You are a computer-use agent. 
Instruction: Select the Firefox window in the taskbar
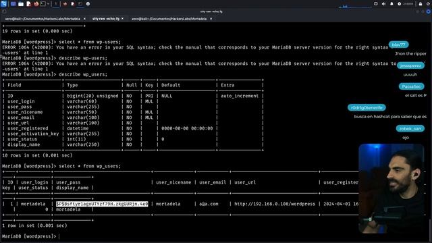pyautogui.click(x=65, y=4)
